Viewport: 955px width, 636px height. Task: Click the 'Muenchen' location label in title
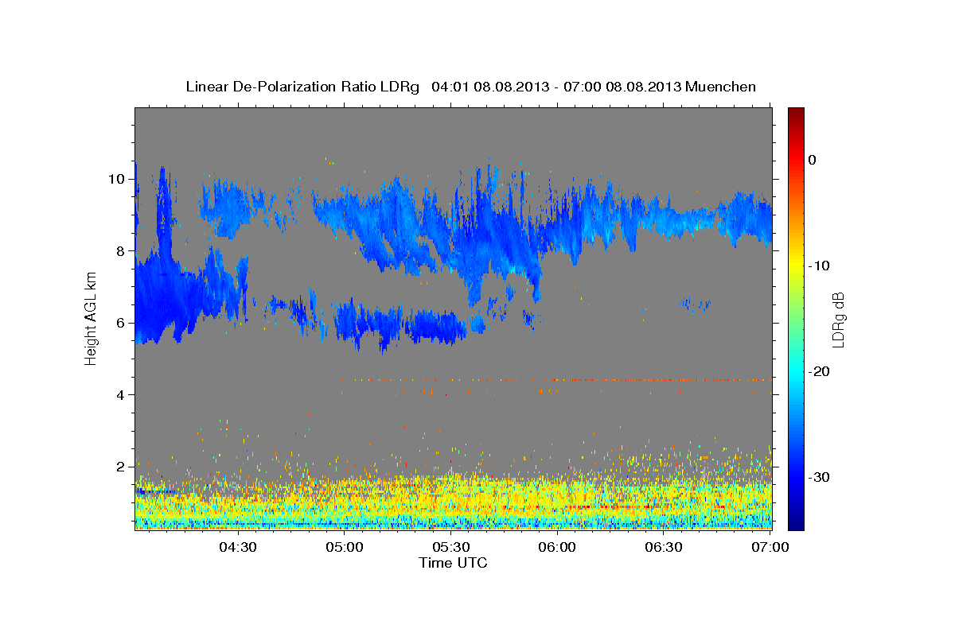pos(721,87)
